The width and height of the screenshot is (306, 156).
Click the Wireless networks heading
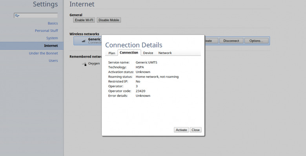pos(84,34)
